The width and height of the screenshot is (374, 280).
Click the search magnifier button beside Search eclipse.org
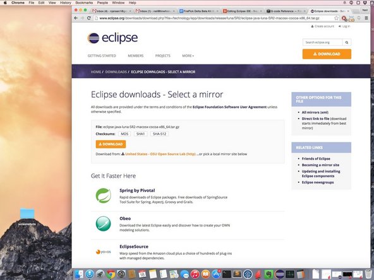tap(347, 42)
